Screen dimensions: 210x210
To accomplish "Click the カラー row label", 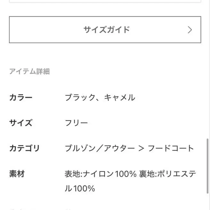I will coord(21,97).
